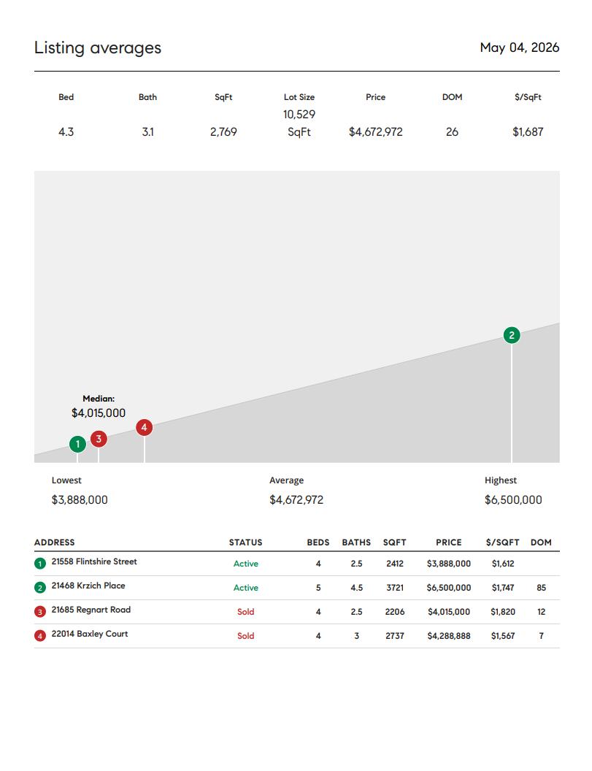Click the $/SQFT column header
Image resolution: width=592 pixels, height=771 pixels.
coord(502,542)
